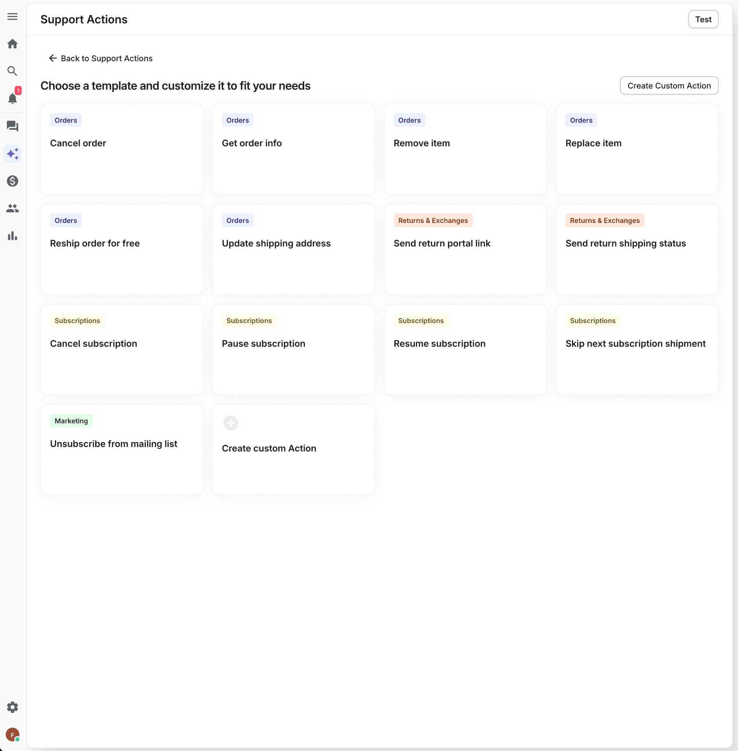
Task: Click the Test button
Action: [703, 19]
